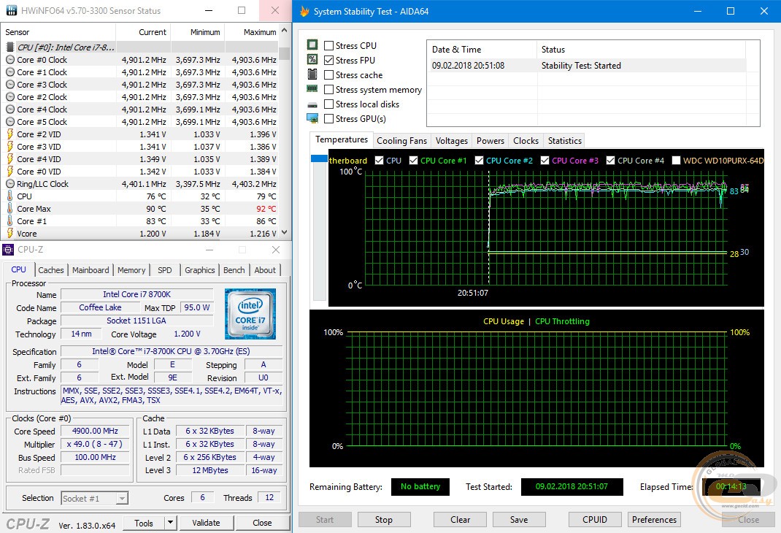This screenshot has height=533, width=781.
Task: Open the Statistics tab
Action: tap(564, 141)
